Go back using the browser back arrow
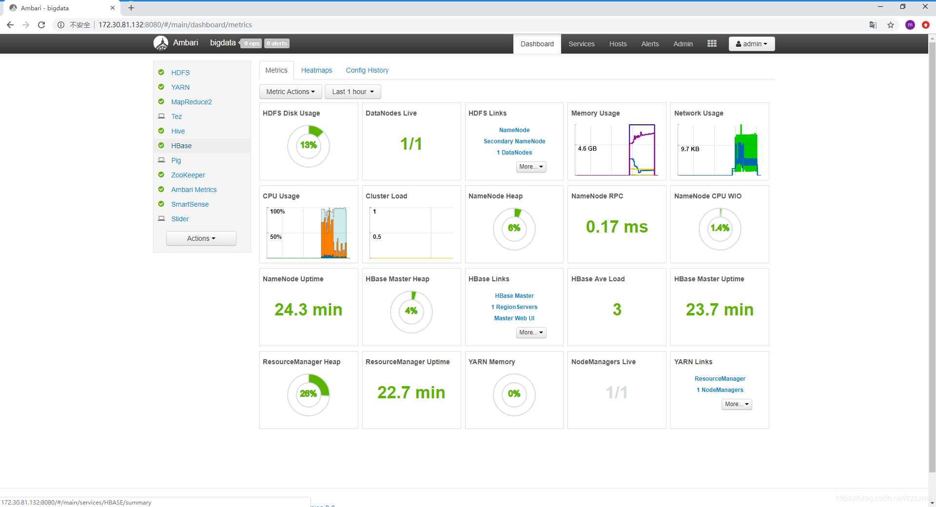 tap(10, 25)
